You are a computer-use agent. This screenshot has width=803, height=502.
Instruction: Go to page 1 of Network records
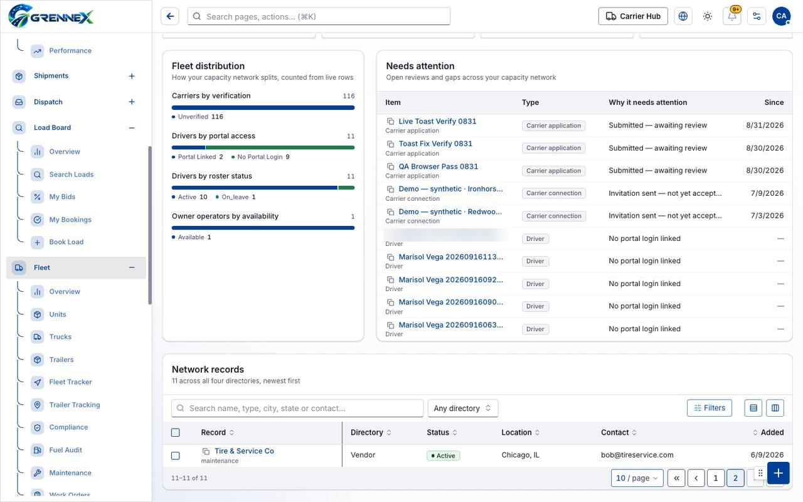click(x=715, y=478)
